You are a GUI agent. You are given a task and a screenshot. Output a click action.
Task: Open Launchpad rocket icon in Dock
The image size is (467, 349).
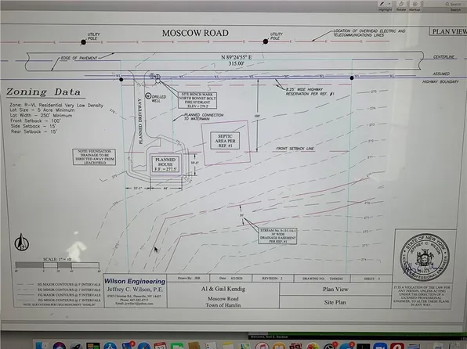(x=76, y=346)
